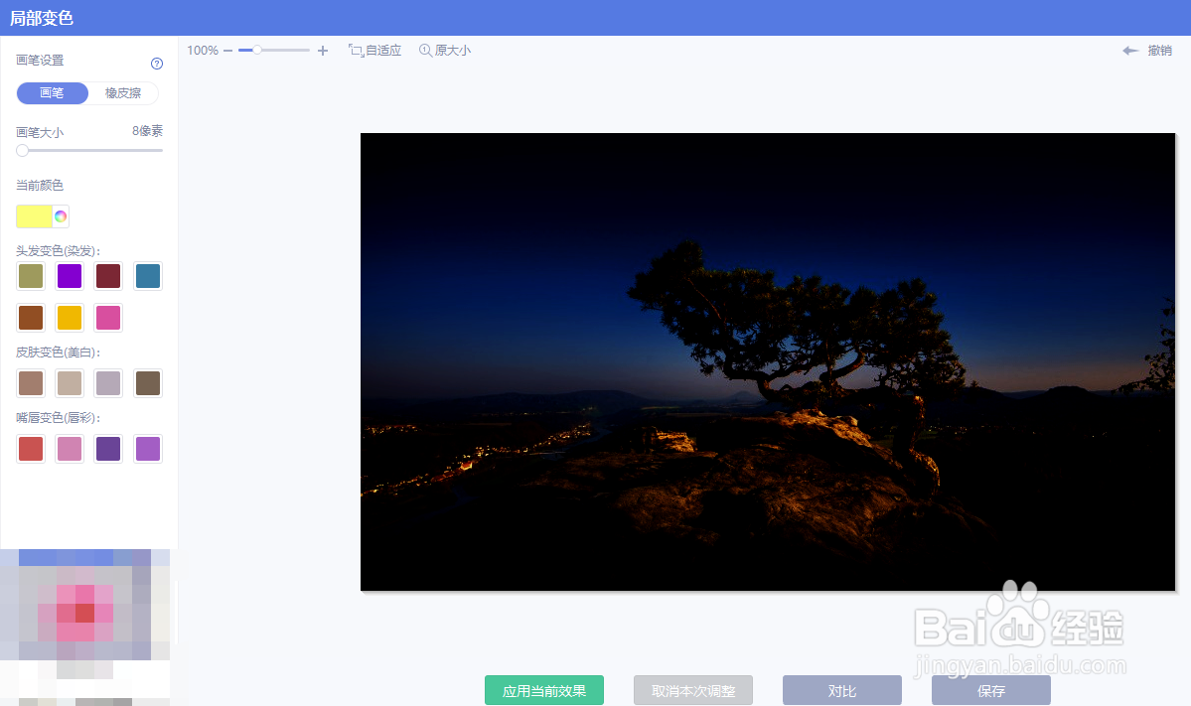Select a skin whitening color swatch

30,382
